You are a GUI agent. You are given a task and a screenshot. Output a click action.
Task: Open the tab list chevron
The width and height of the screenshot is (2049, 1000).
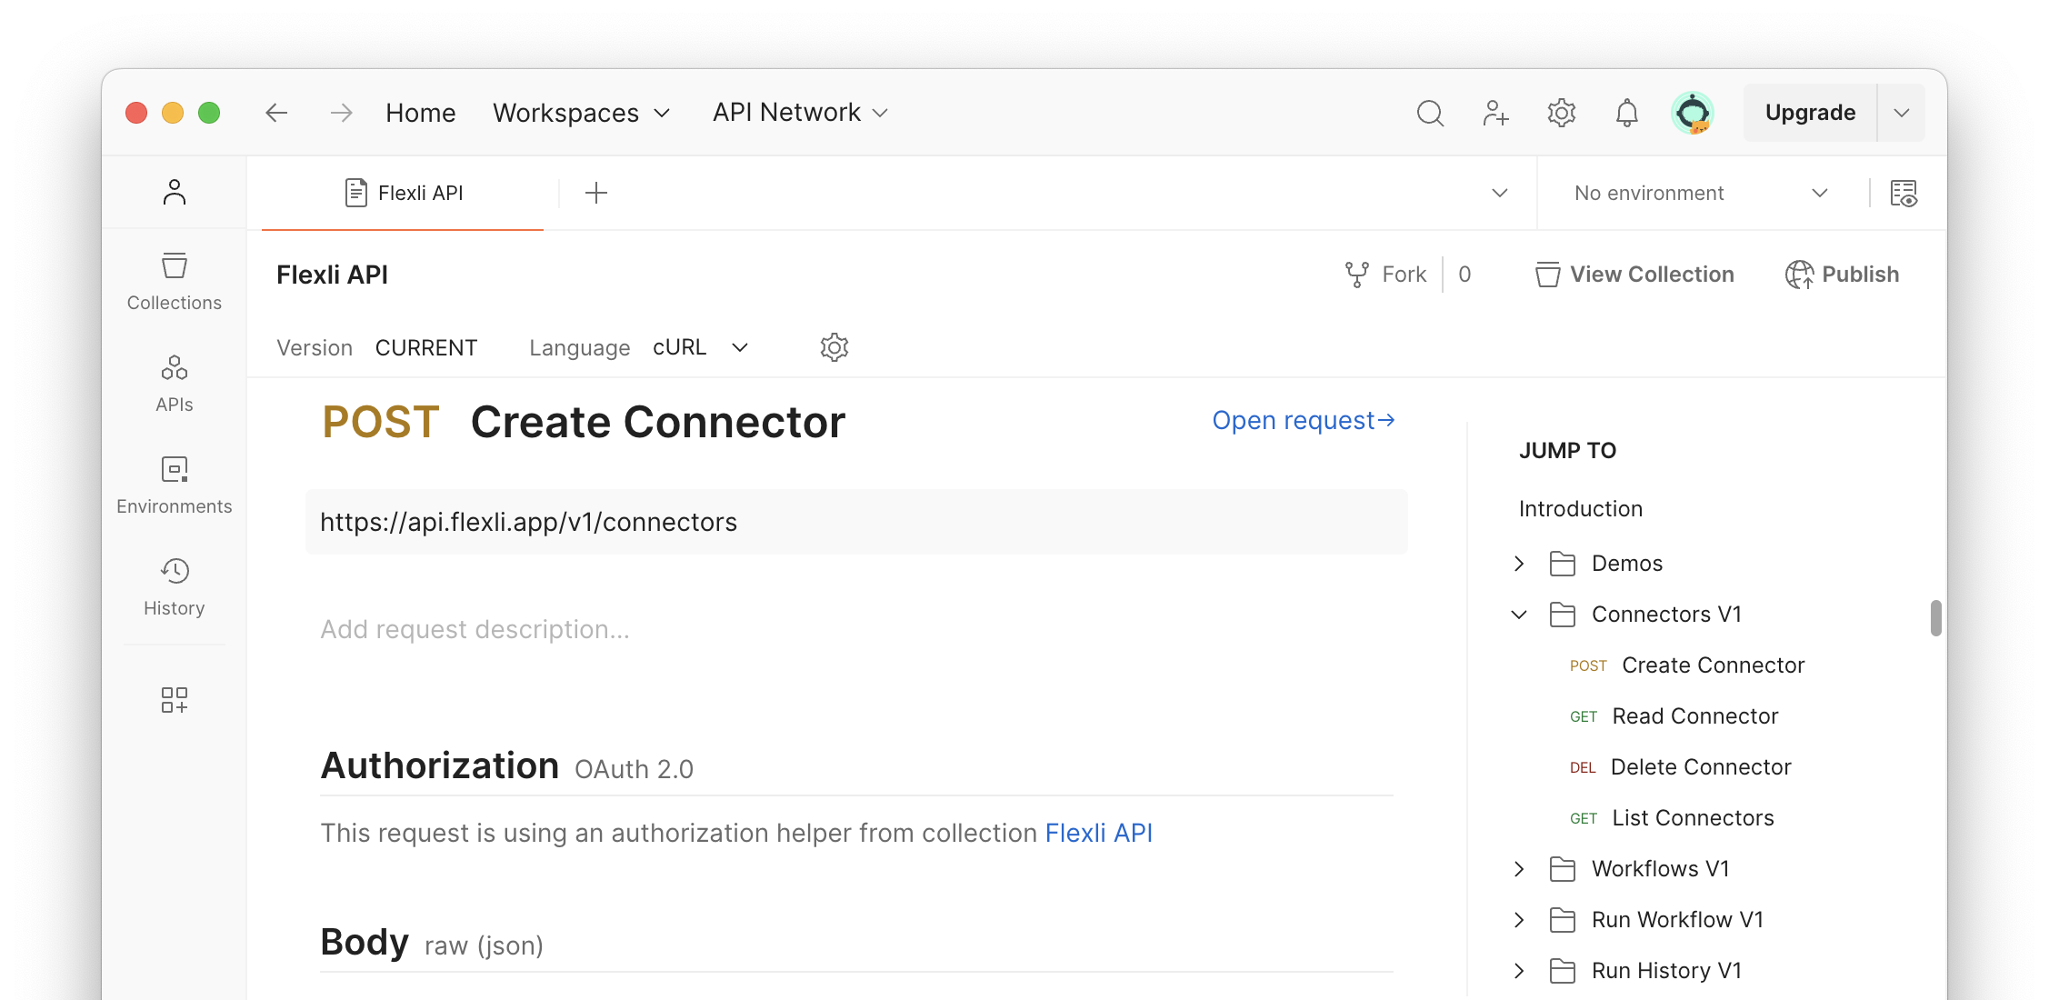(1500, 193)
